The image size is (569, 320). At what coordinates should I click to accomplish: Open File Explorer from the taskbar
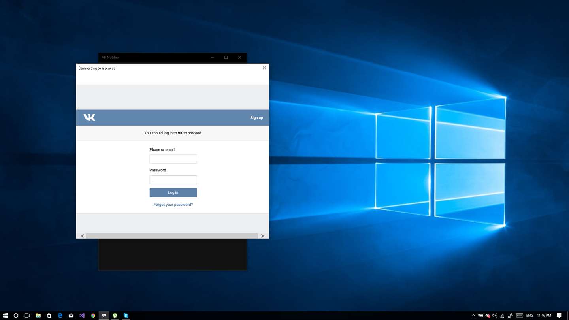pyautogui.click(x=38, y=316)
